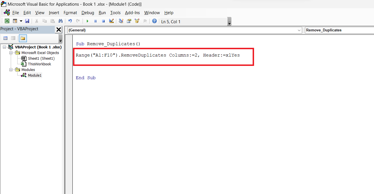This screenshot has height=194, width=374.
Task: Click the Redo arrow icon
Action: click(78, 21)
